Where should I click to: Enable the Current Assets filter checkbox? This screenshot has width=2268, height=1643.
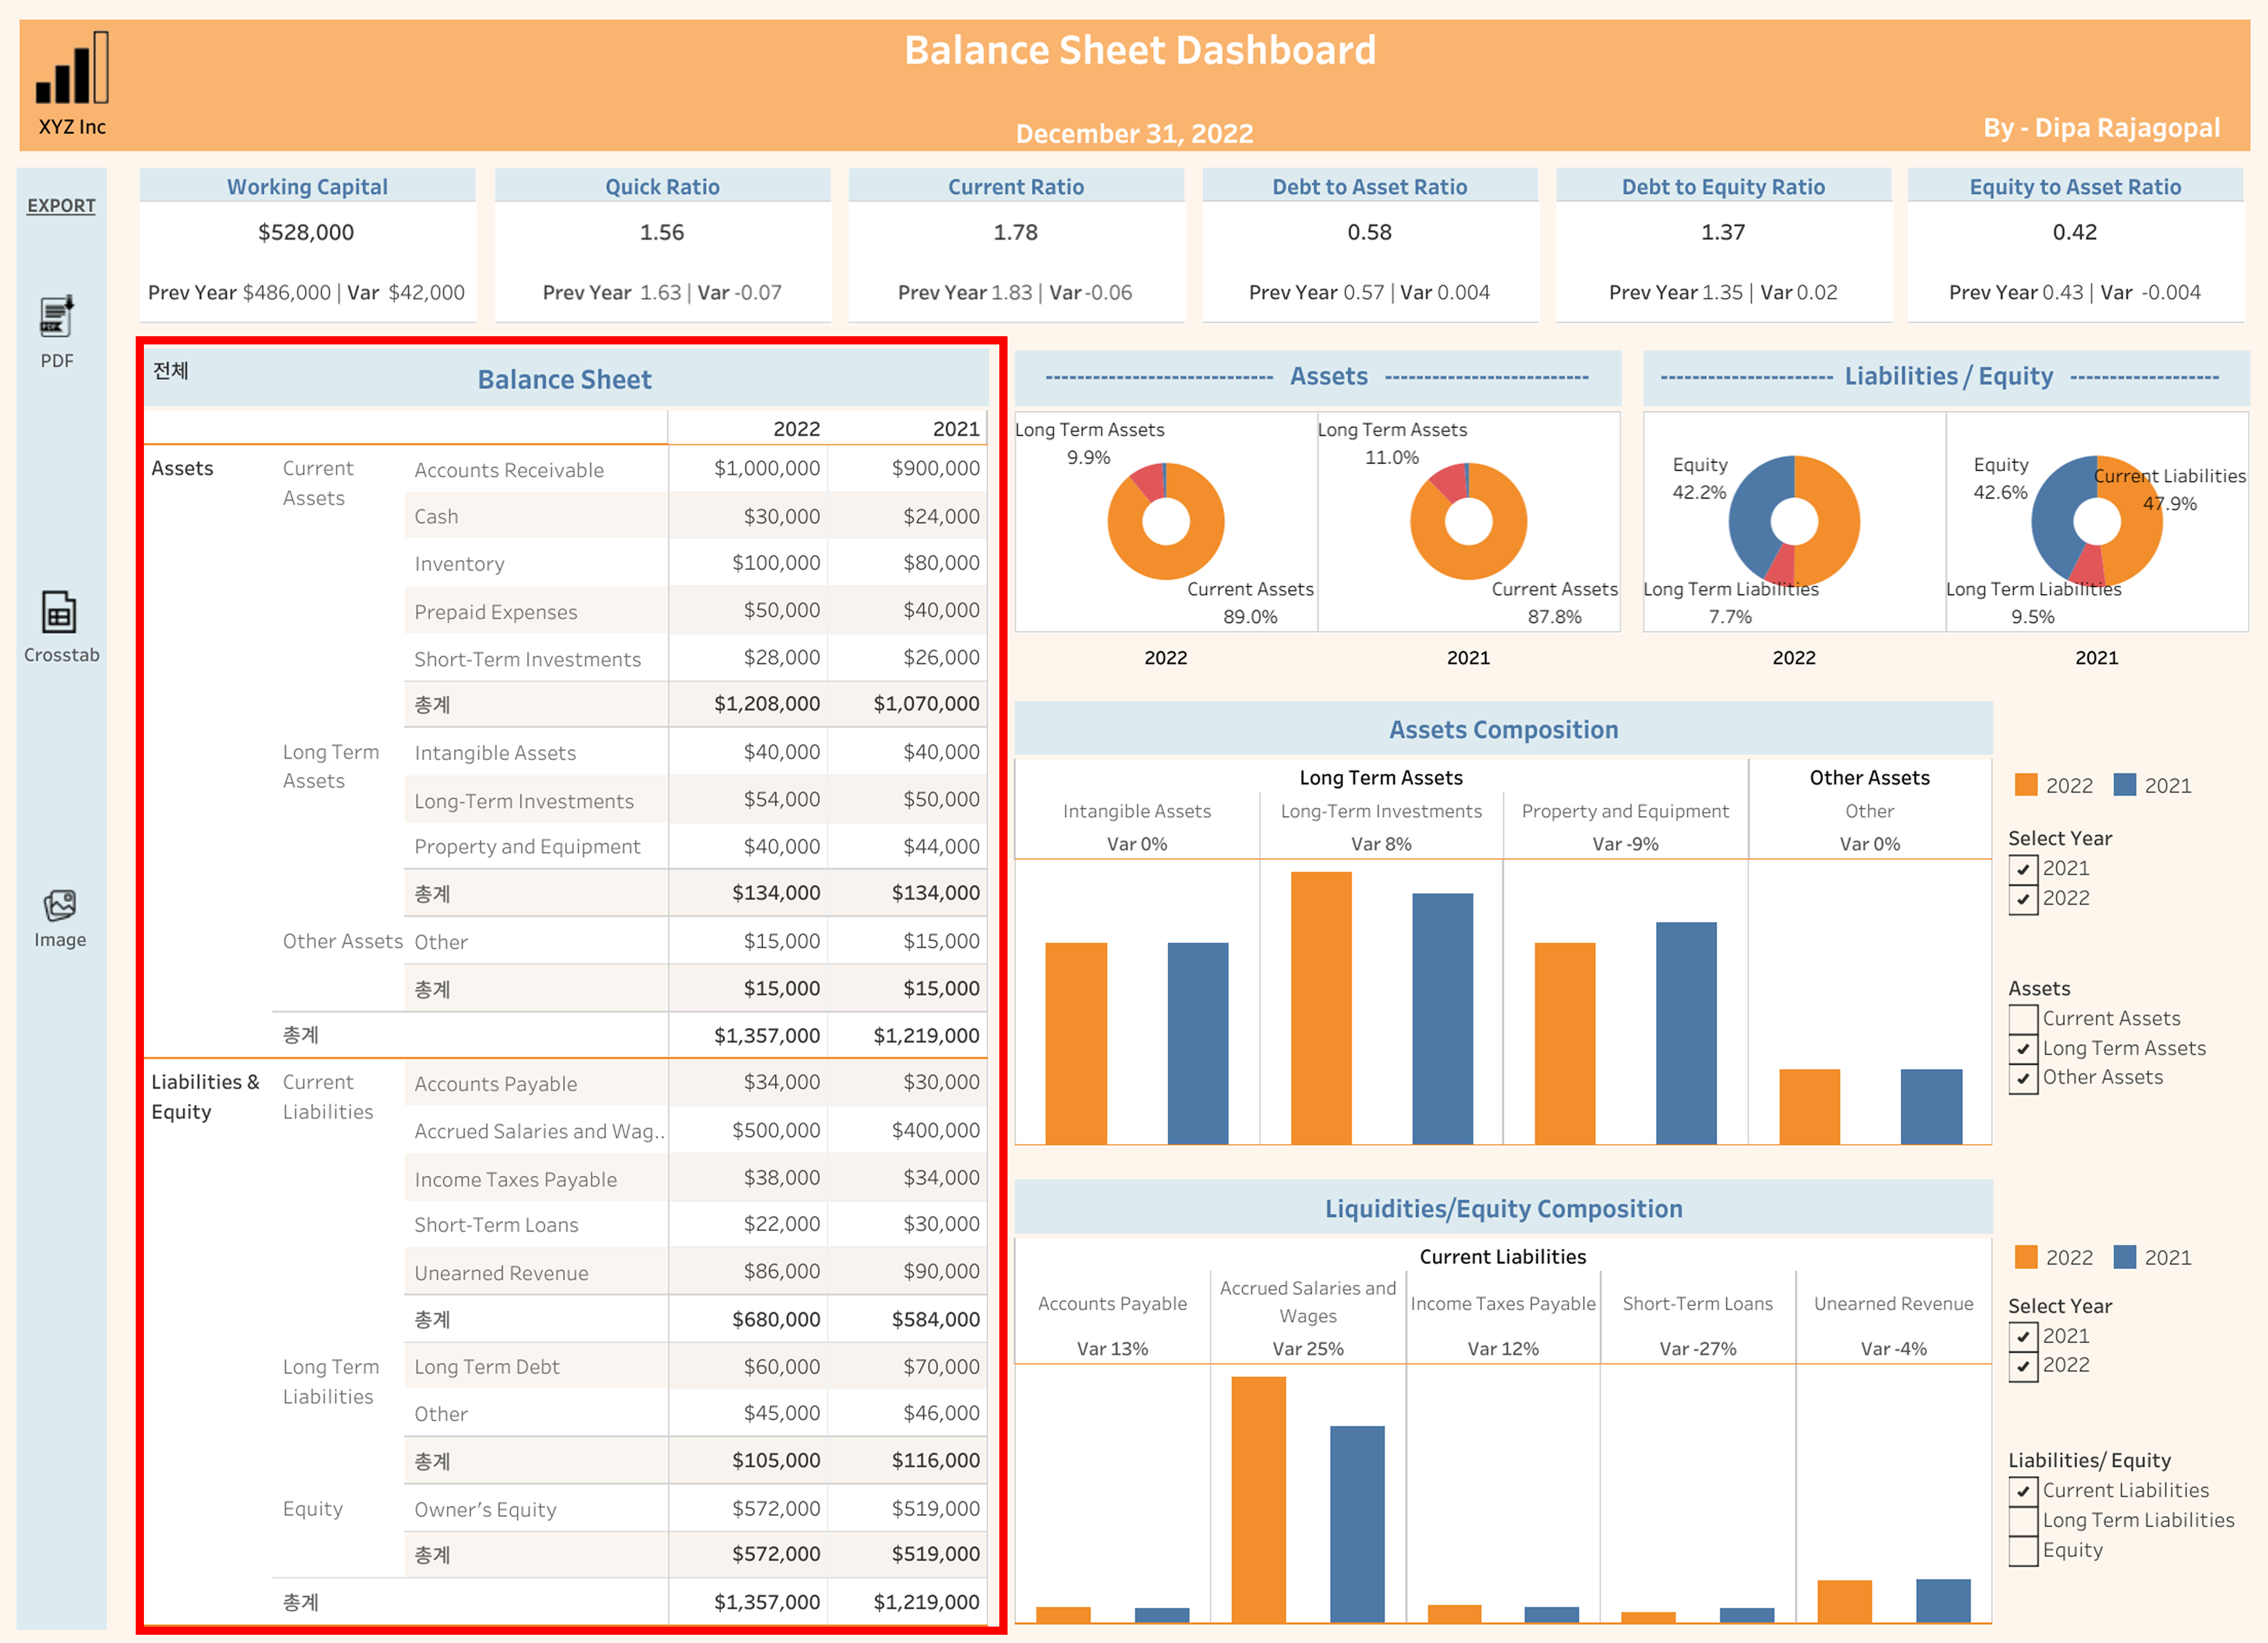click(2023, 1019)
